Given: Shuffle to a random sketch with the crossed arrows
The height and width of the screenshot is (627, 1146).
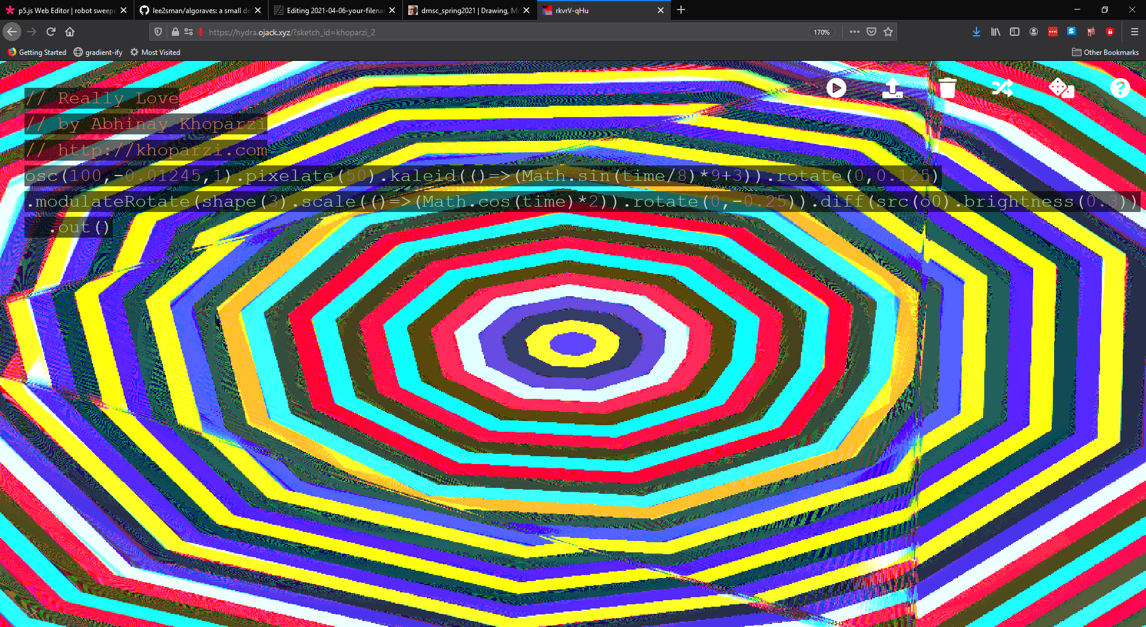Looking at the screenshot, I should (1003, 88).
